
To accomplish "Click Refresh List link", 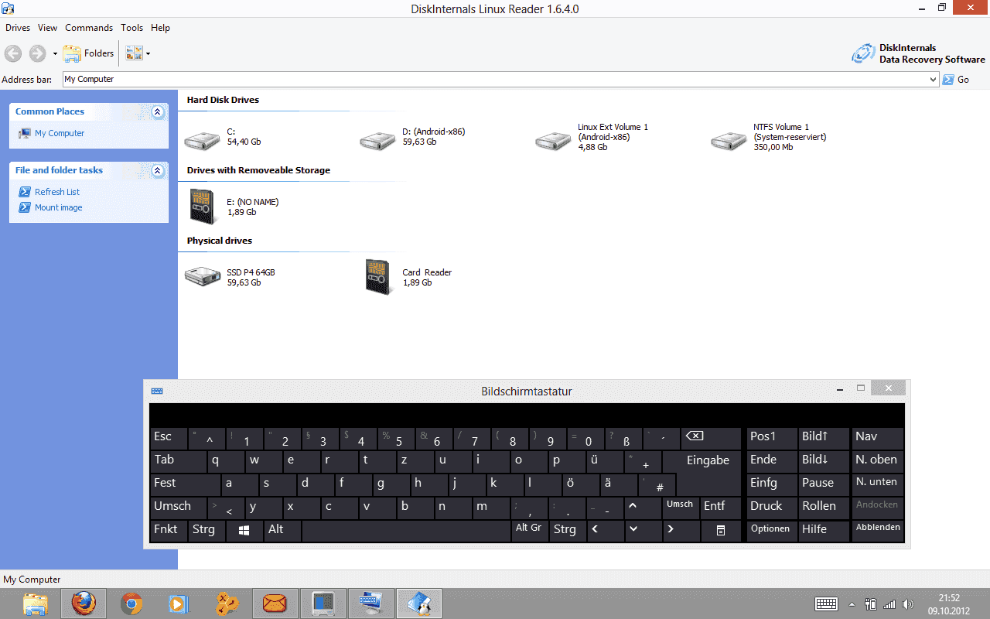I will 57,192.
